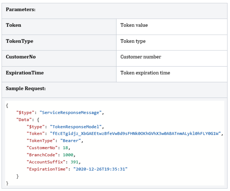The width and height of the screenshot is (230, 191).
Task: Click the "Token expiration time" description
Action: click(145, 73)
